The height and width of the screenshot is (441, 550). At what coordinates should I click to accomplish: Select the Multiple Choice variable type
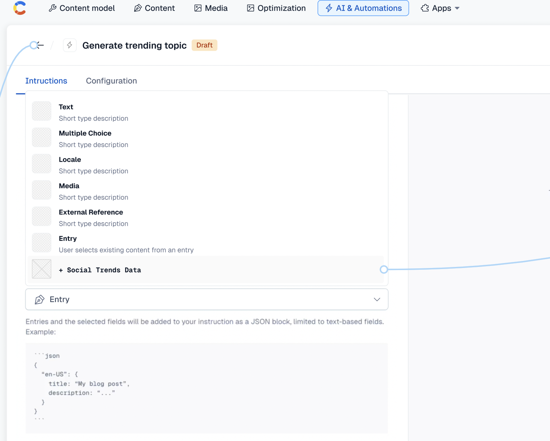[x=207, y=138]
